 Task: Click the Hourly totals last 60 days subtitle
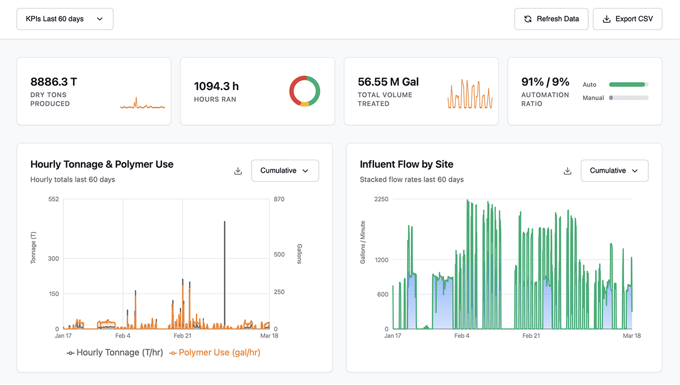[x=73, y=179]
